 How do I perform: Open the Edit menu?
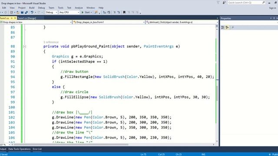[x=4, y=8]
